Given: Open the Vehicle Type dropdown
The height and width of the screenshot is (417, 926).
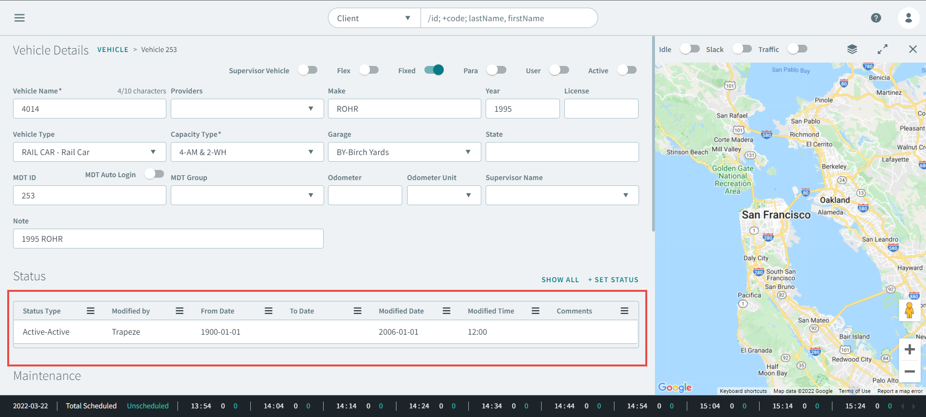Looking at the screenshot, I should 89,152.
